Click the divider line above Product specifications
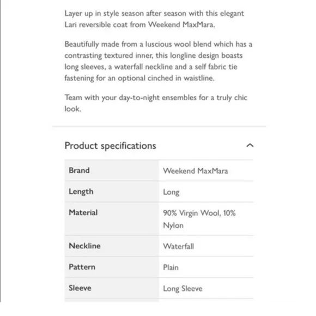316x316 pixels. 159,126
